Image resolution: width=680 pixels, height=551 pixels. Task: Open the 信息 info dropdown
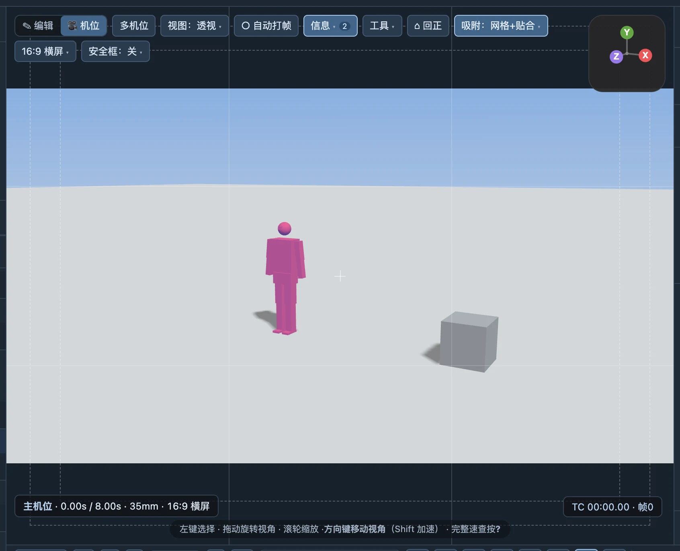(x=330, y=26)
